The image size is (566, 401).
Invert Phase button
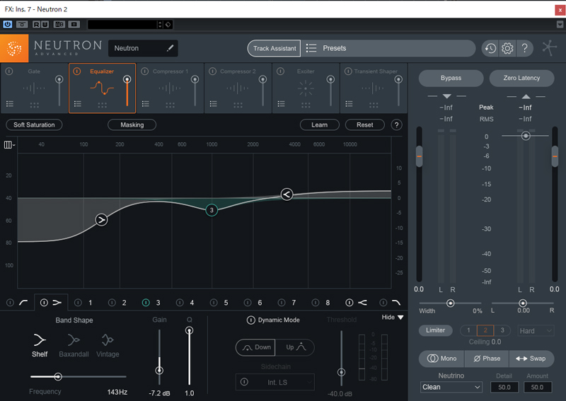point(487,359)
